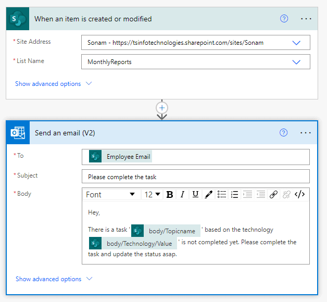Expand the Site Address dropdown
Screen dimensions: 327x302
pyautogui.click(x=296, y=43)
